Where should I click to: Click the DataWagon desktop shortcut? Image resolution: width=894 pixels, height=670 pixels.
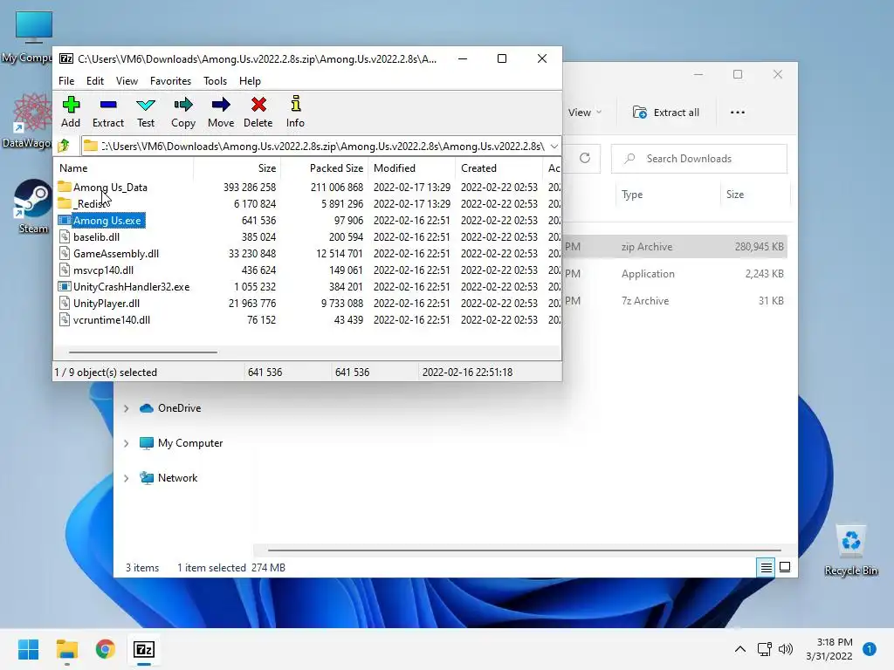[x=27, y=120]
